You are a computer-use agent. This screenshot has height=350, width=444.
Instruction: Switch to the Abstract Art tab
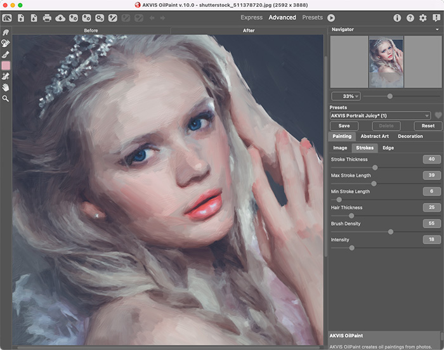click(x=374, y=136)
